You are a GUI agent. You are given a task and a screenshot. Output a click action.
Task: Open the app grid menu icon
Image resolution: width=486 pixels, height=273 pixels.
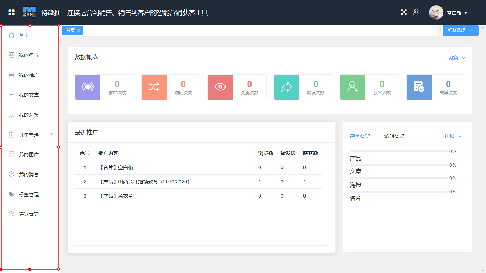[11, 12]
